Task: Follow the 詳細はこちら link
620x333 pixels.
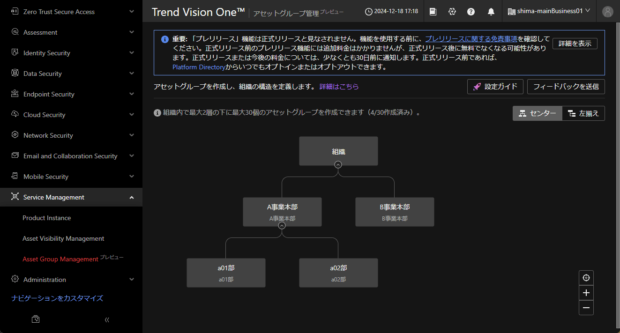Action: [x=339, y=87]
